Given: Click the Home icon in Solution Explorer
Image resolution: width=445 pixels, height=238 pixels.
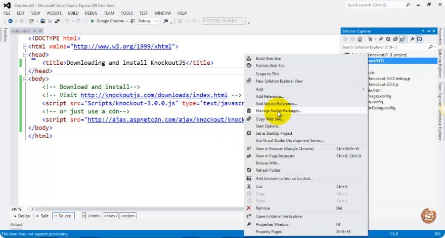Looking at the screenshot, I should [360, 39].
